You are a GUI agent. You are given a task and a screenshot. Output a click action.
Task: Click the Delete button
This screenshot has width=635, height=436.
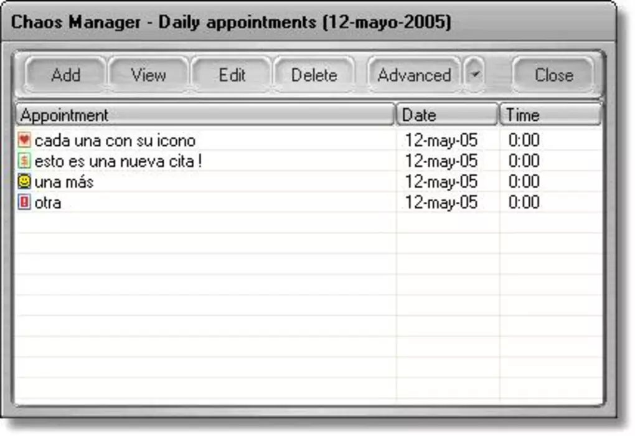tap(314, 75)
